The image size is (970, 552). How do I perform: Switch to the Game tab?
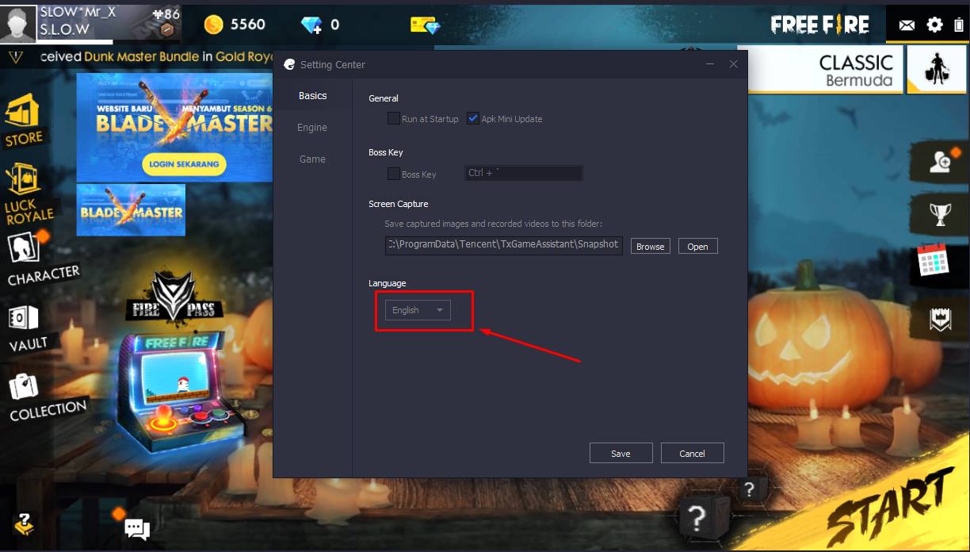[312, 159]
